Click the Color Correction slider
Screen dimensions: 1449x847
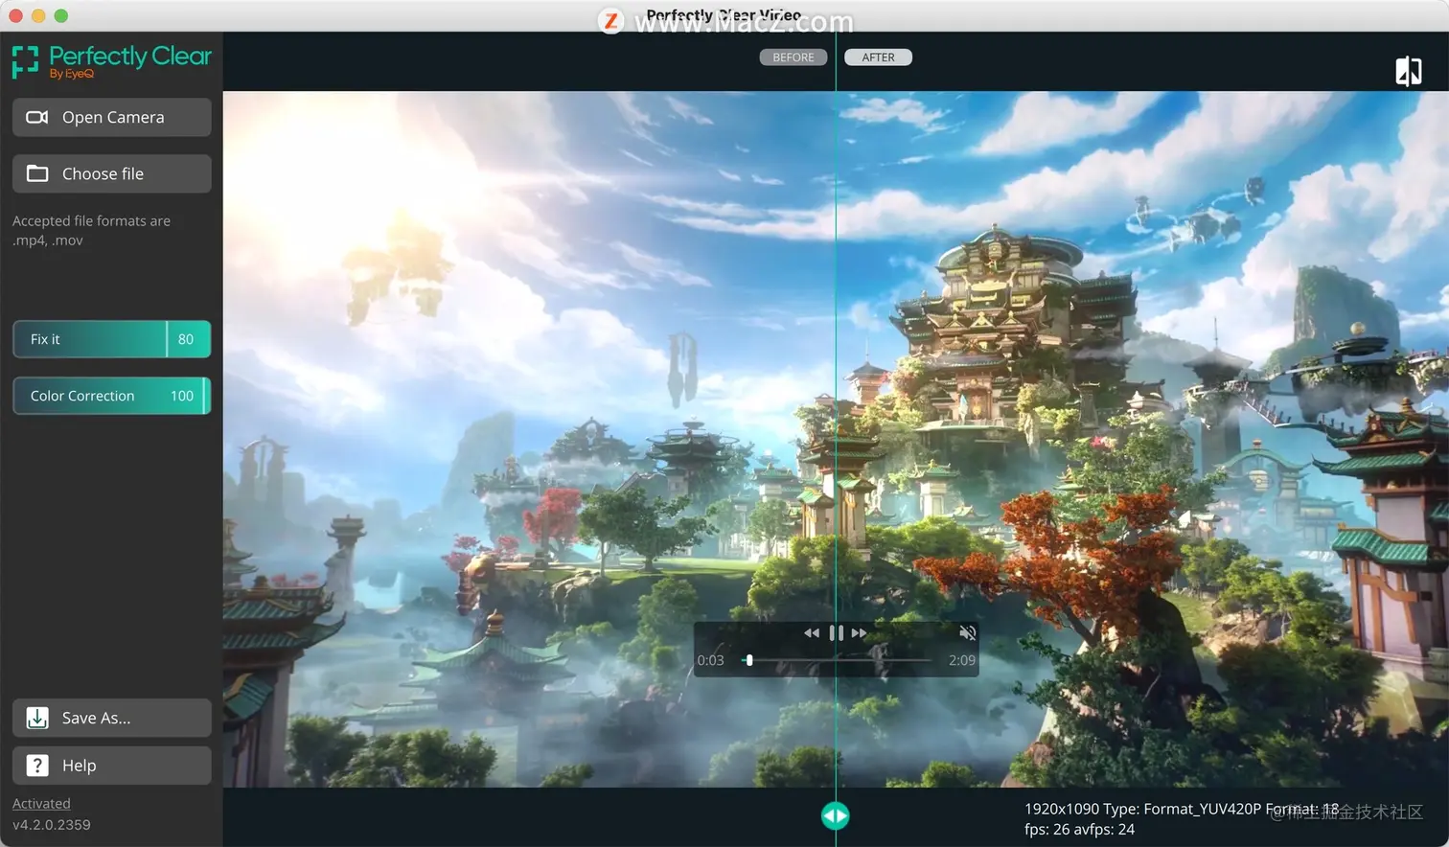(x=111, y=396)
